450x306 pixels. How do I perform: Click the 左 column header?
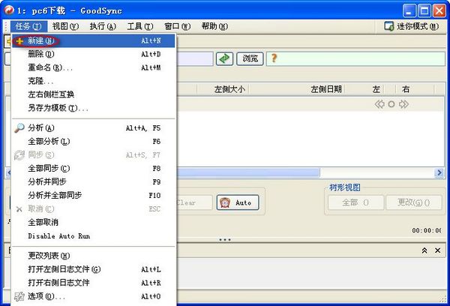(376, 89)
